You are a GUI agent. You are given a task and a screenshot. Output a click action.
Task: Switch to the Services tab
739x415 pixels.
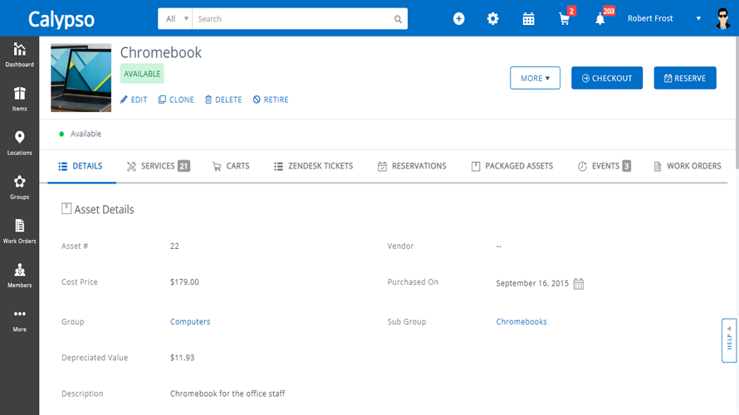tap(158, 166)
